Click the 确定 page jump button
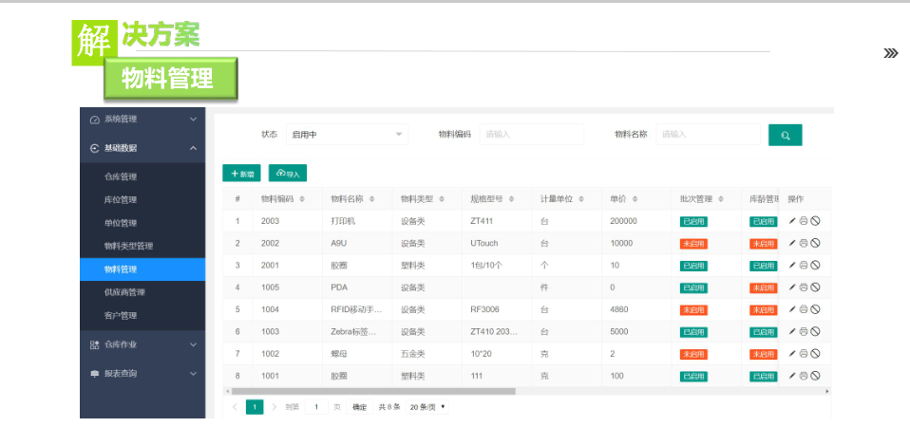This screenshot has height=427, width=910. 360,407
